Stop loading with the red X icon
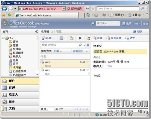Screen dimensions: 151x119 point(93,9)
